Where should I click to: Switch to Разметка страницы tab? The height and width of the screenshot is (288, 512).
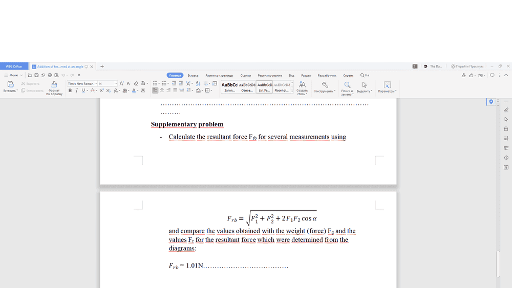(x=219, y=75)
